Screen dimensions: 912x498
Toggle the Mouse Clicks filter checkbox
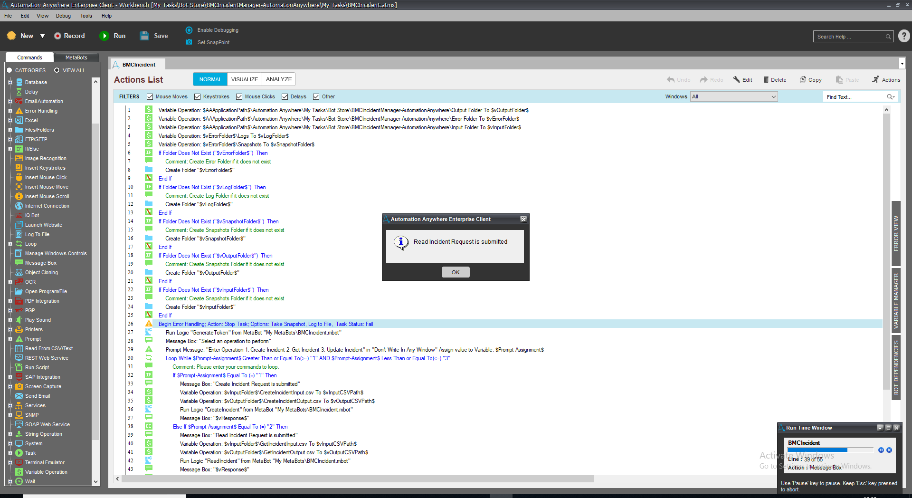pyautogui.click(x=239, y=96)
